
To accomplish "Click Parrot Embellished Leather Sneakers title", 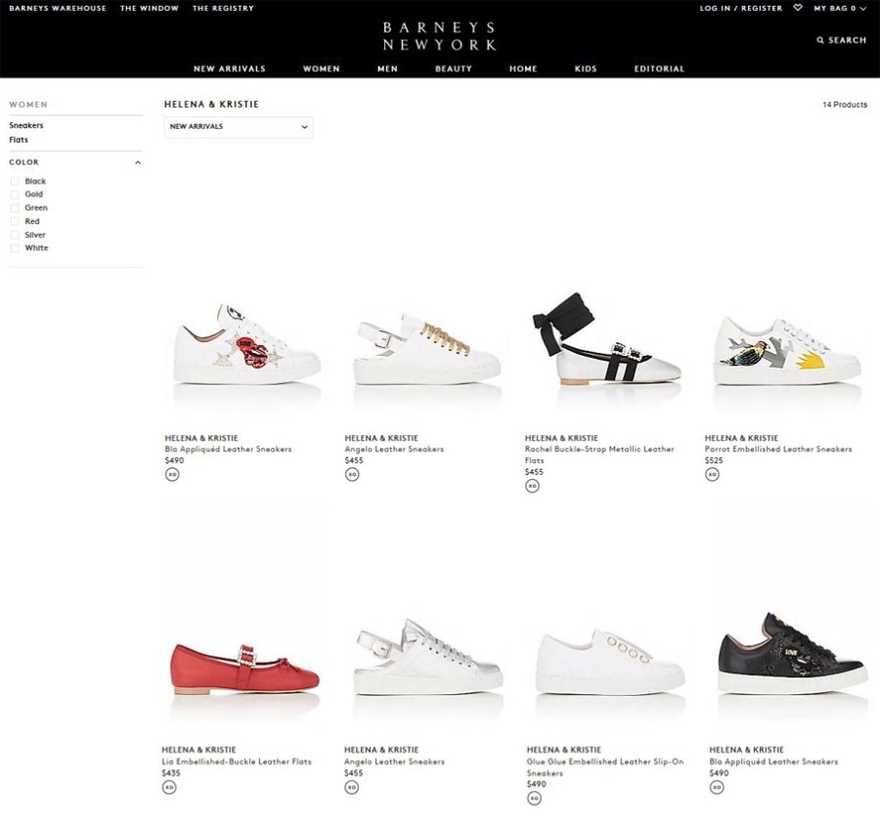I will tap(778, 450).
